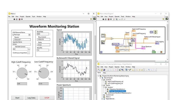The width and height of the screenshot is (176, 100).
Task: Toggle the Continuous Acquisition checkbox
Action: click(28, 53)
